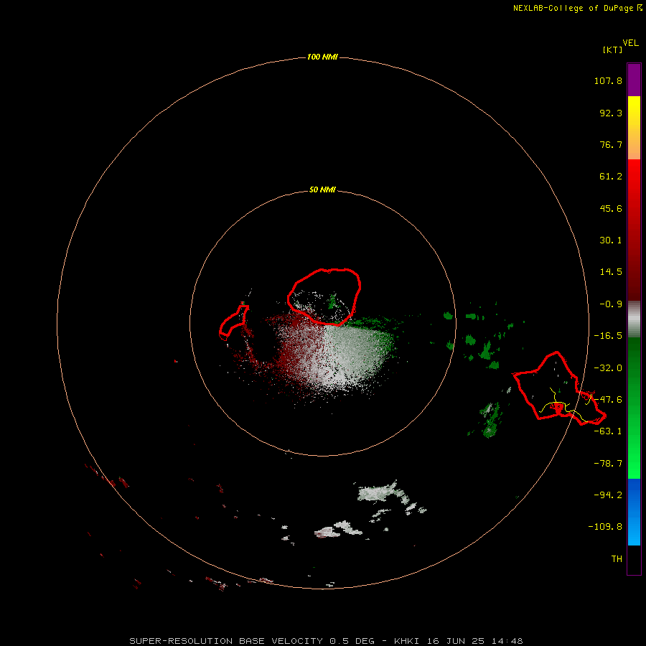Click the 14.5 legend value
The image size is (646, 646).
coord(611,272)
